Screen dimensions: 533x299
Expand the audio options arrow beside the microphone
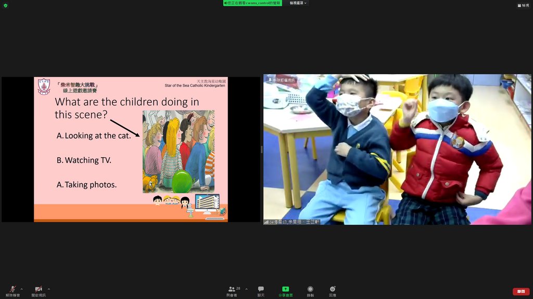pyautogui.click(x=21, y=289)
